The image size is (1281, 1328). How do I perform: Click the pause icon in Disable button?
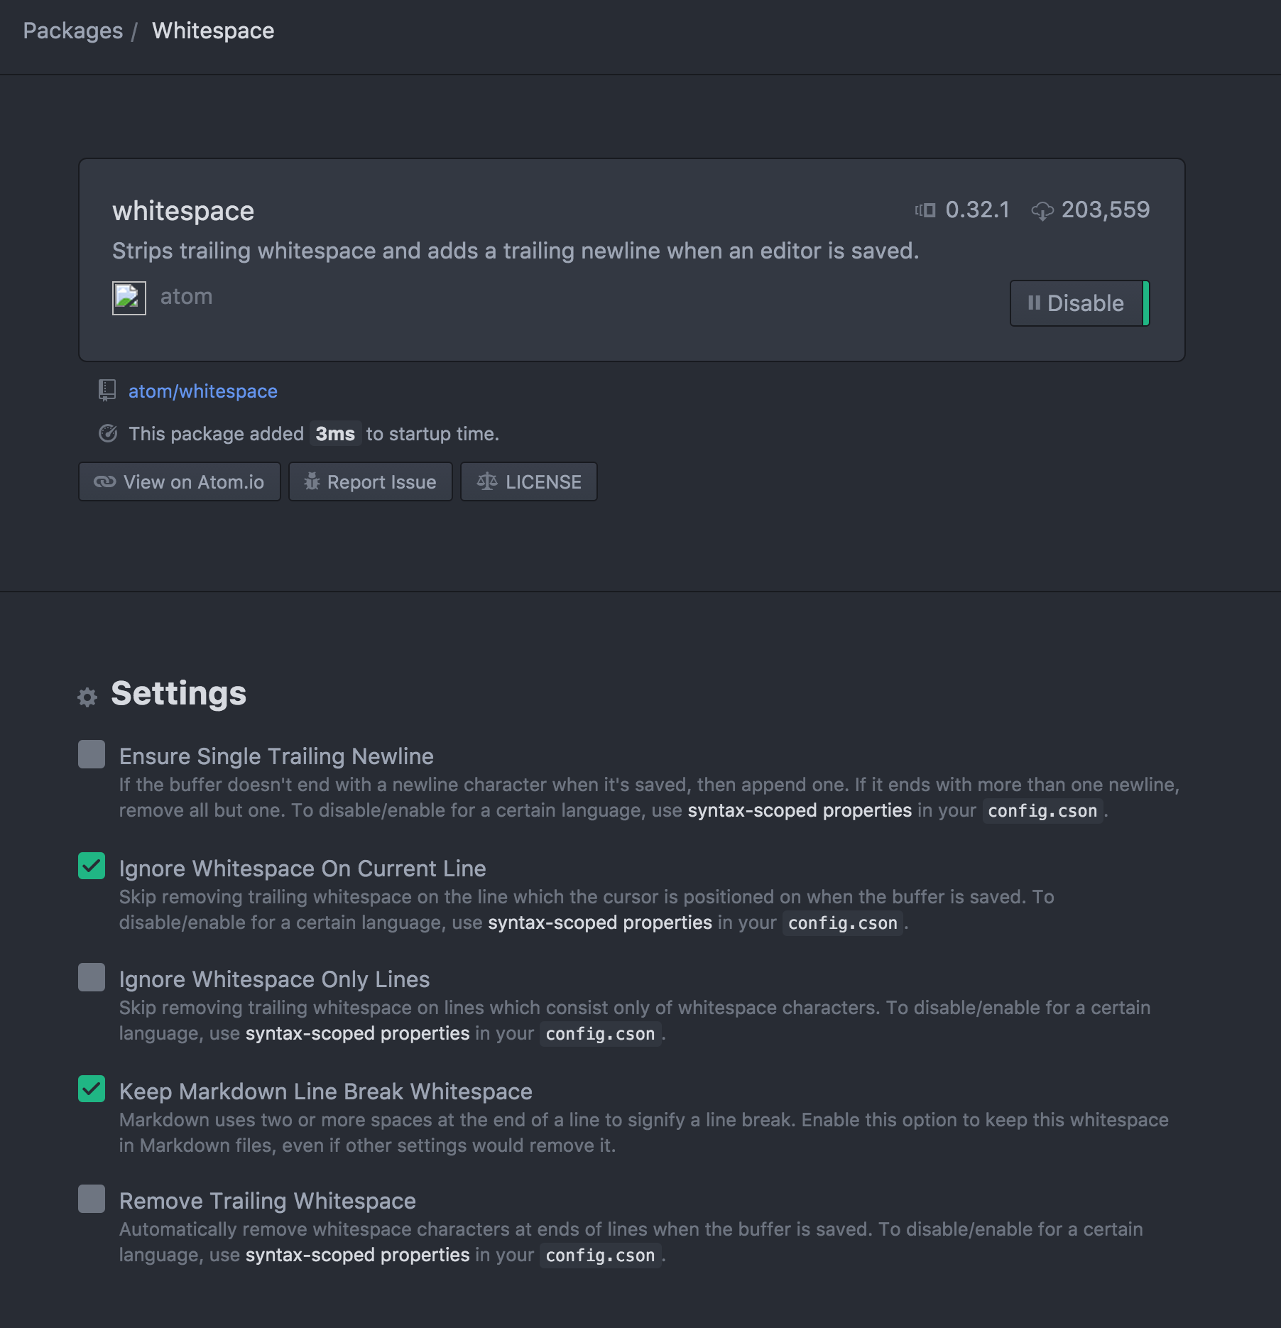pyautogui.click(x=1034, y=303)
